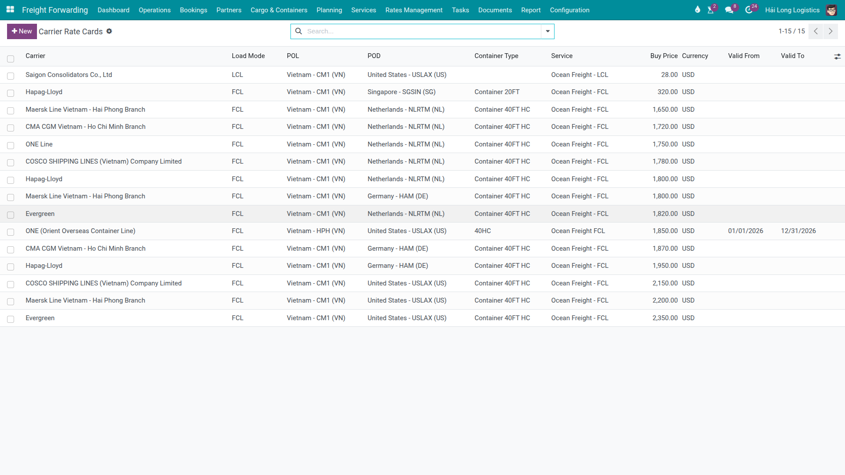Go to next page arrow

(x=830, y=31)
